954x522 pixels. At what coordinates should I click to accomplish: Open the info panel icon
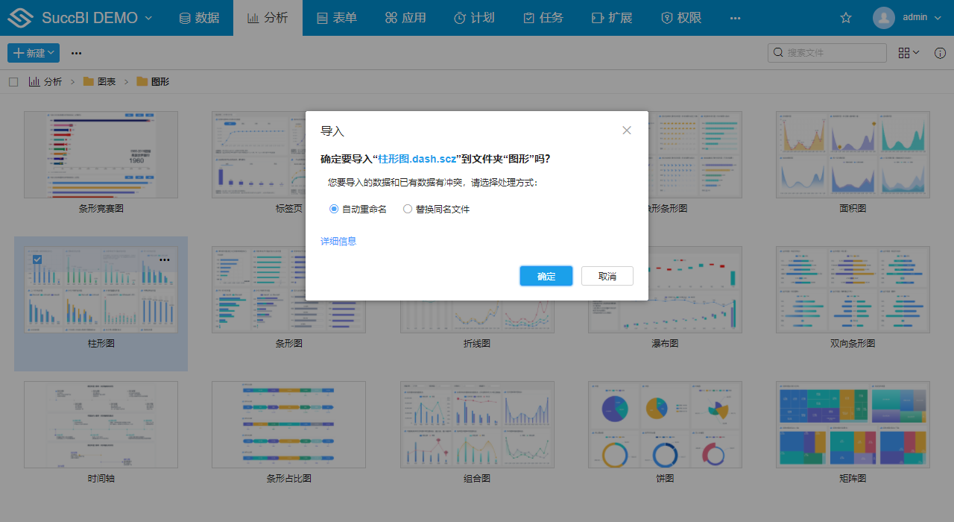pyautogui.click(x=940, y=52)
